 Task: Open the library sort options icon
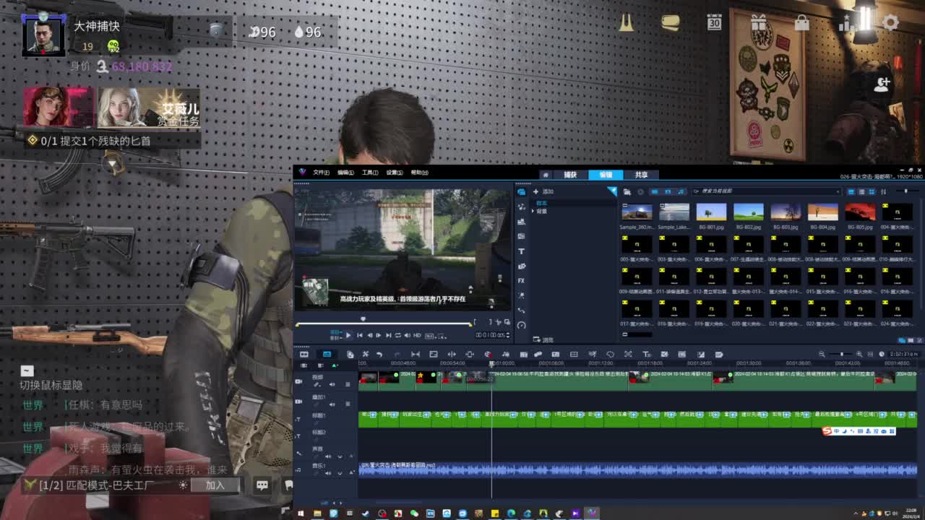(x=883, y=191)
